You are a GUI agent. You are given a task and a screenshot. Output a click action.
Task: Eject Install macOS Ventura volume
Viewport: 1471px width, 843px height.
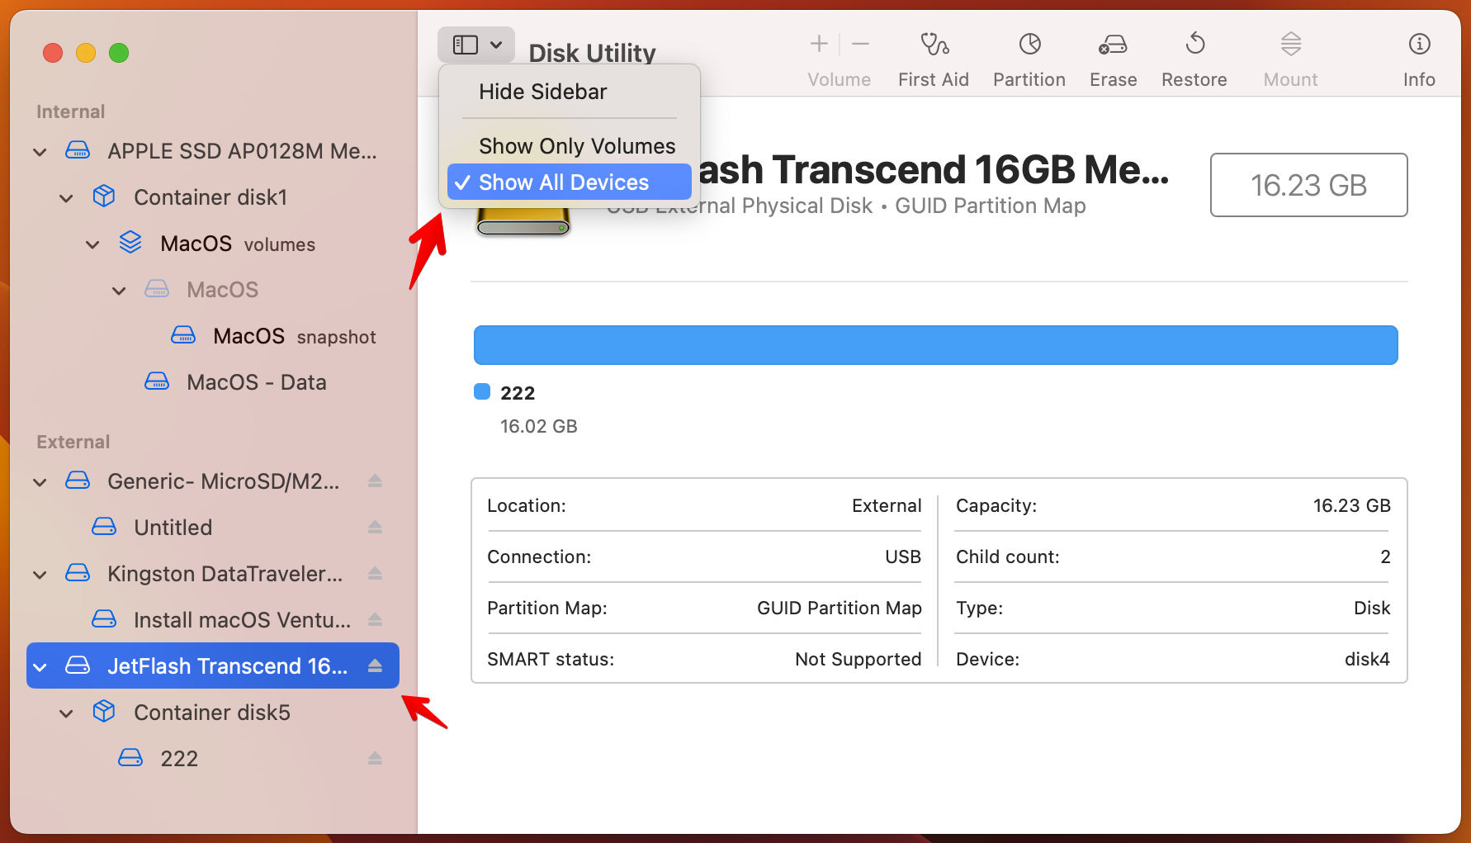pyautogui.click(x=375, y=619)
